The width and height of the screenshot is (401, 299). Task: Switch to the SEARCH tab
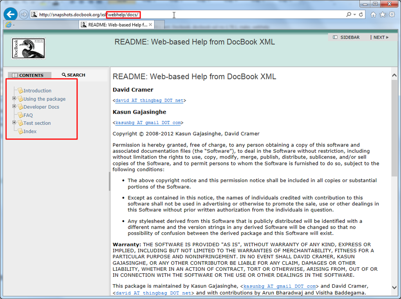click(x=73, y=75)
